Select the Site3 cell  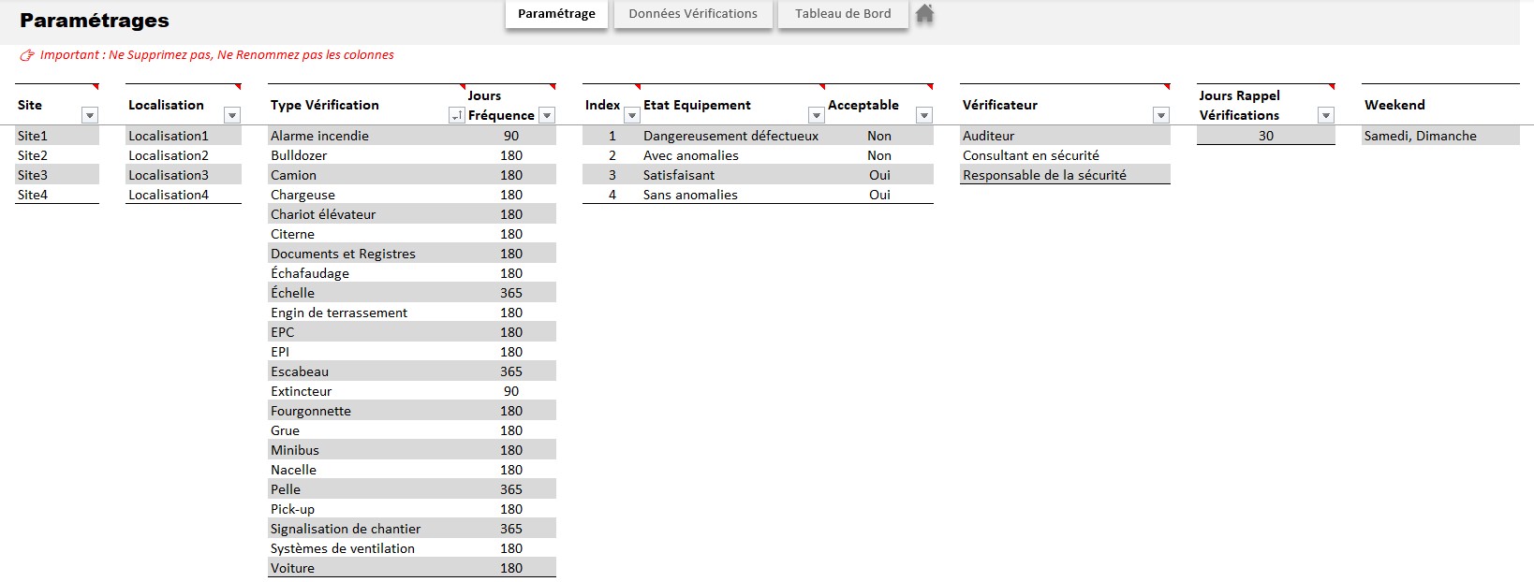click(33, 175)
